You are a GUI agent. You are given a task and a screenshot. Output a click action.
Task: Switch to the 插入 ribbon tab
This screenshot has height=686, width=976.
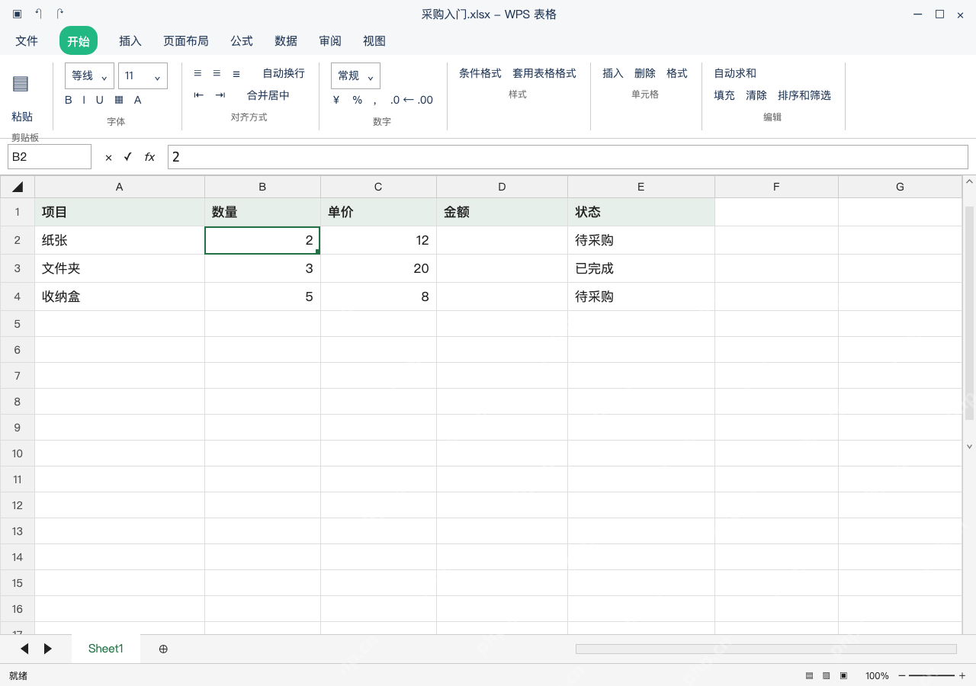[x=130, y=40]
